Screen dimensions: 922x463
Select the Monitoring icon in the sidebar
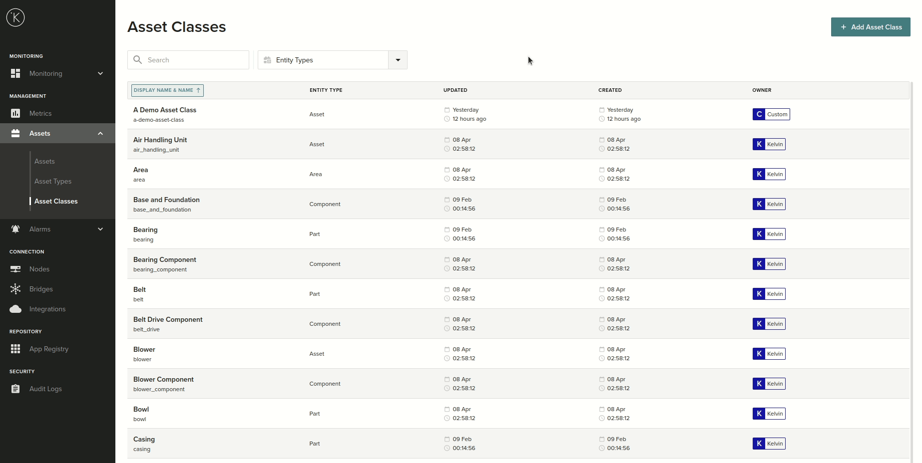15,73
